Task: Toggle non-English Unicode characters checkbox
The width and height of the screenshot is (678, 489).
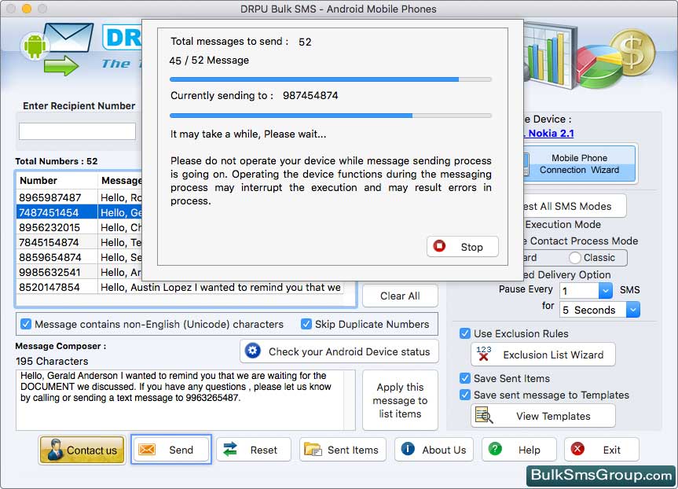Action: click(x=26, y=324)
